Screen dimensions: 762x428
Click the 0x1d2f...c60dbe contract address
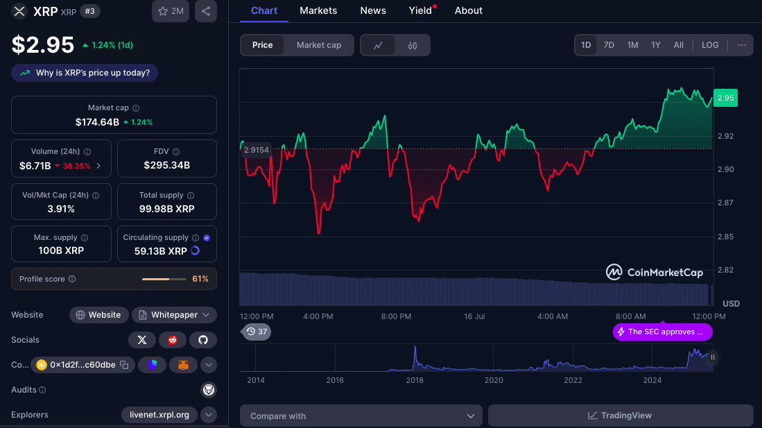click(83, 365)
